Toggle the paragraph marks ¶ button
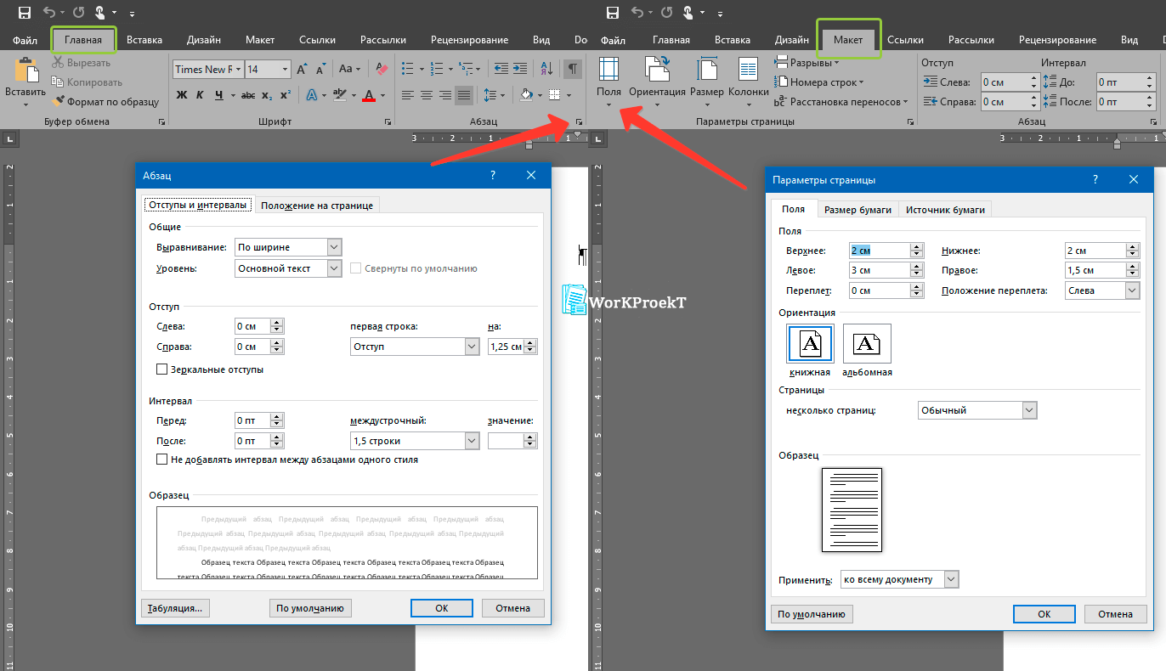The height and width of the screenshot is (671, 1166). coord(574,69)
